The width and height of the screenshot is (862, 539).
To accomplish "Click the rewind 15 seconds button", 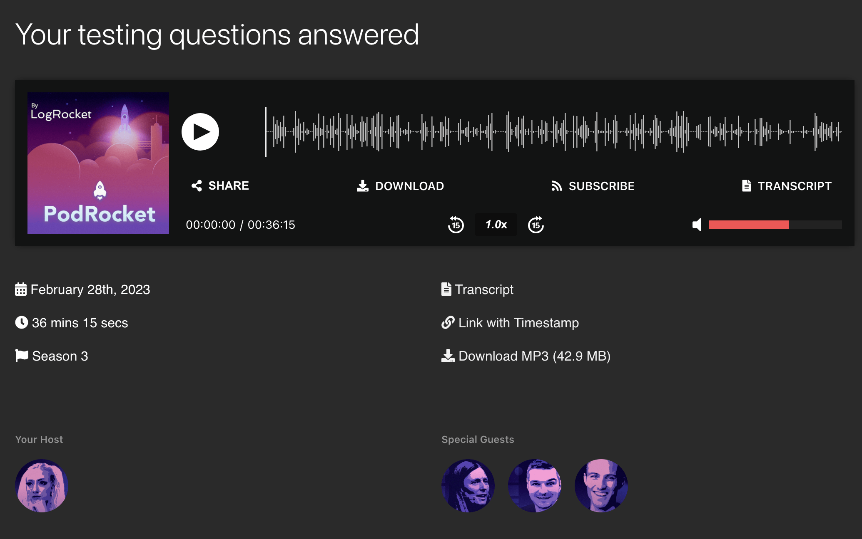I will (456, 225).
